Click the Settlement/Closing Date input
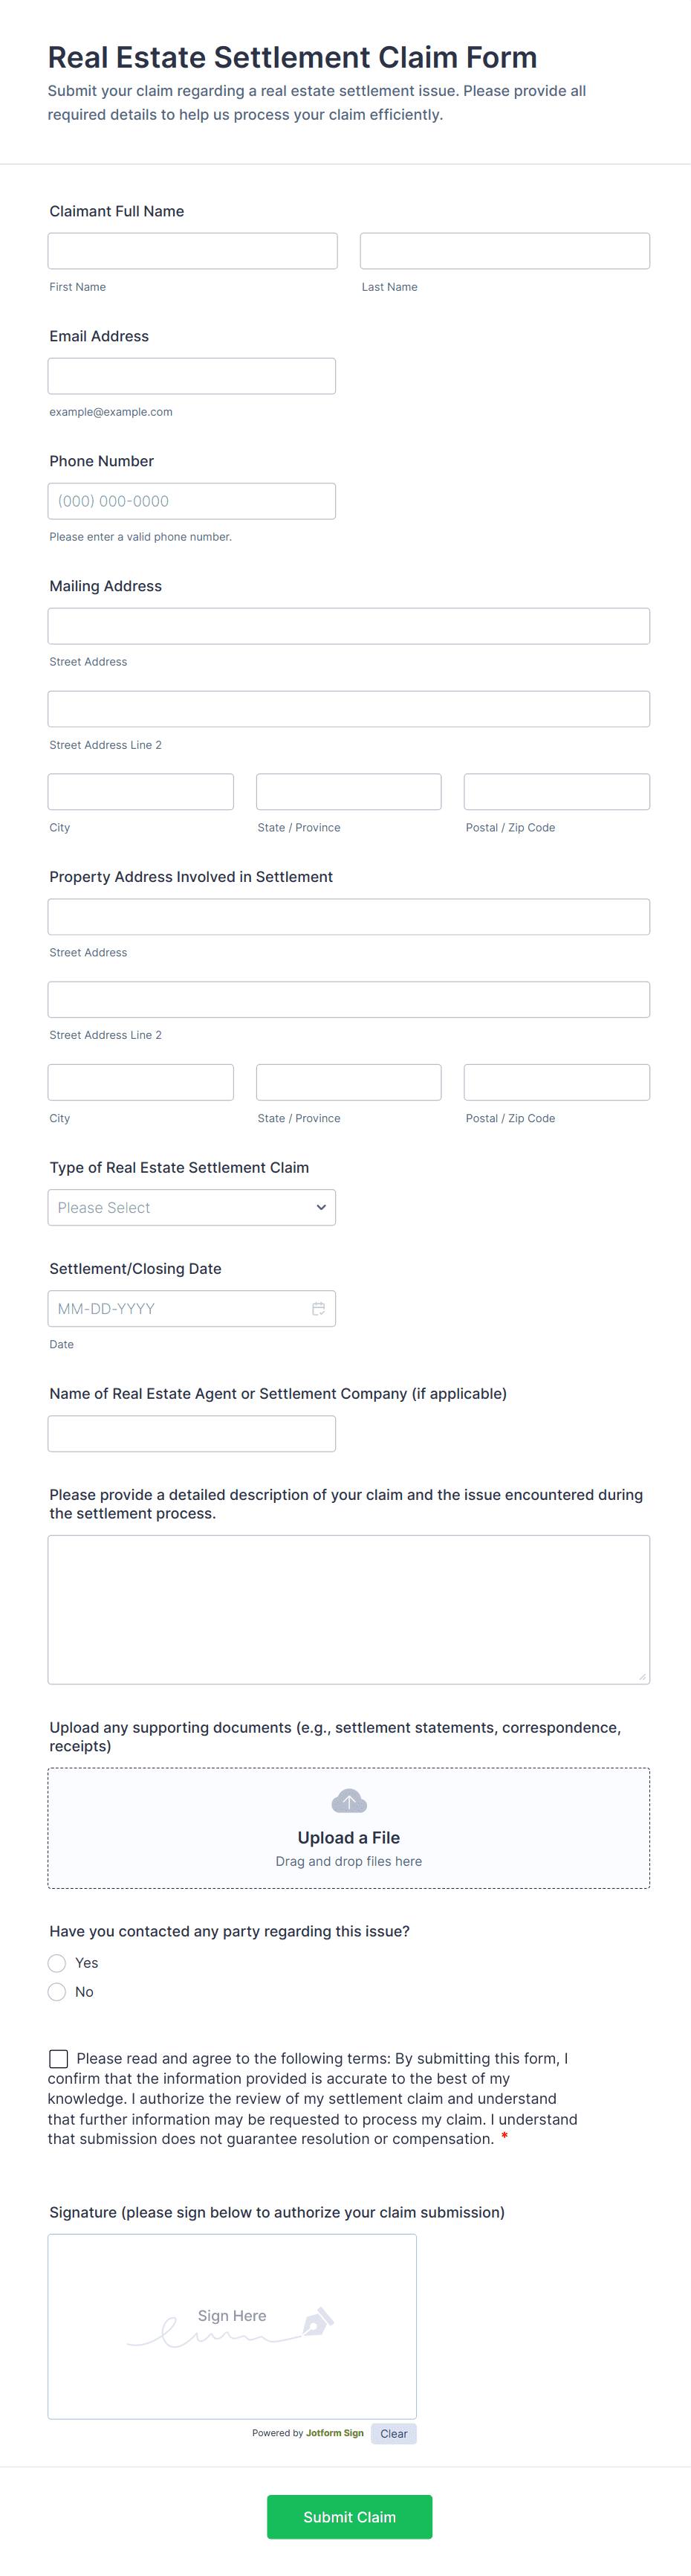 pos(180,1308)
